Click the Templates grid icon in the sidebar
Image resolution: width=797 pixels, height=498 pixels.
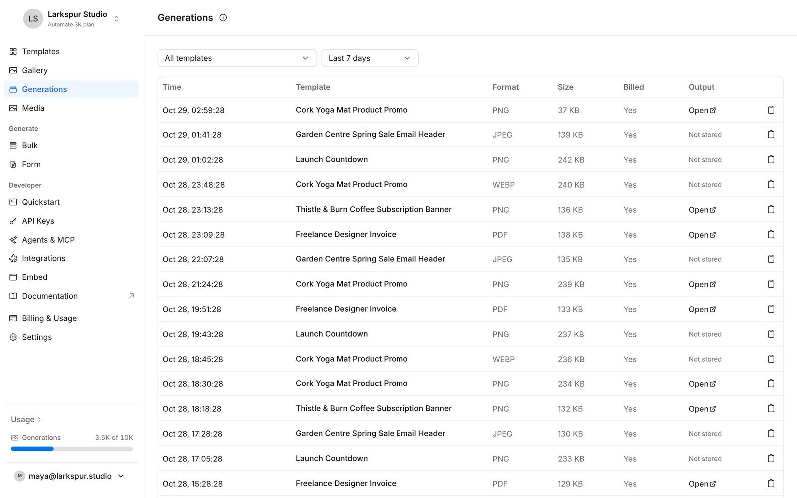click(x=13, y=51)
